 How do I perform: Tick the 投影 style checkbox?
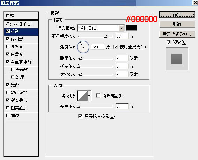tap(8, 31)
